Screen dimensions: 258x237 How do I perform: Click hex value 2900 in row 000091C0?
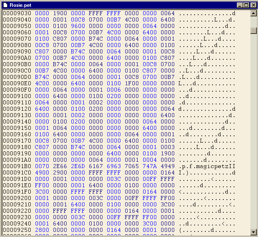tap(60, 172)
